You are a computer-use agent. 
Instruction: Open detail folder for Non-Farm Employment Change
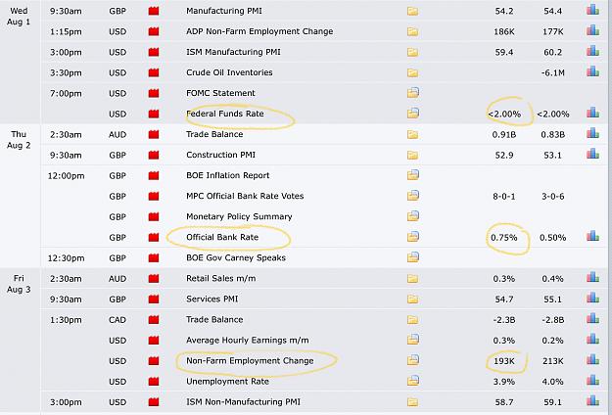(412, 360)
